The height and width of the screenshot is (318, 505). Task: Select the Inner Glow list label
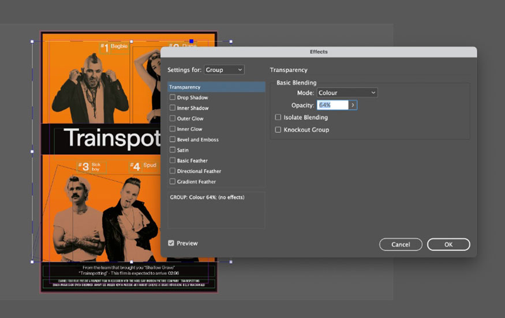pyautogui.click(x=189, y=129)
